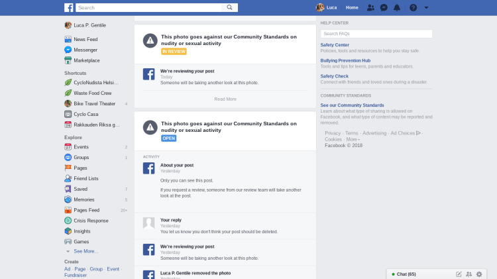
Task: Click Ad Choices footer link
Action: point(406,133)
